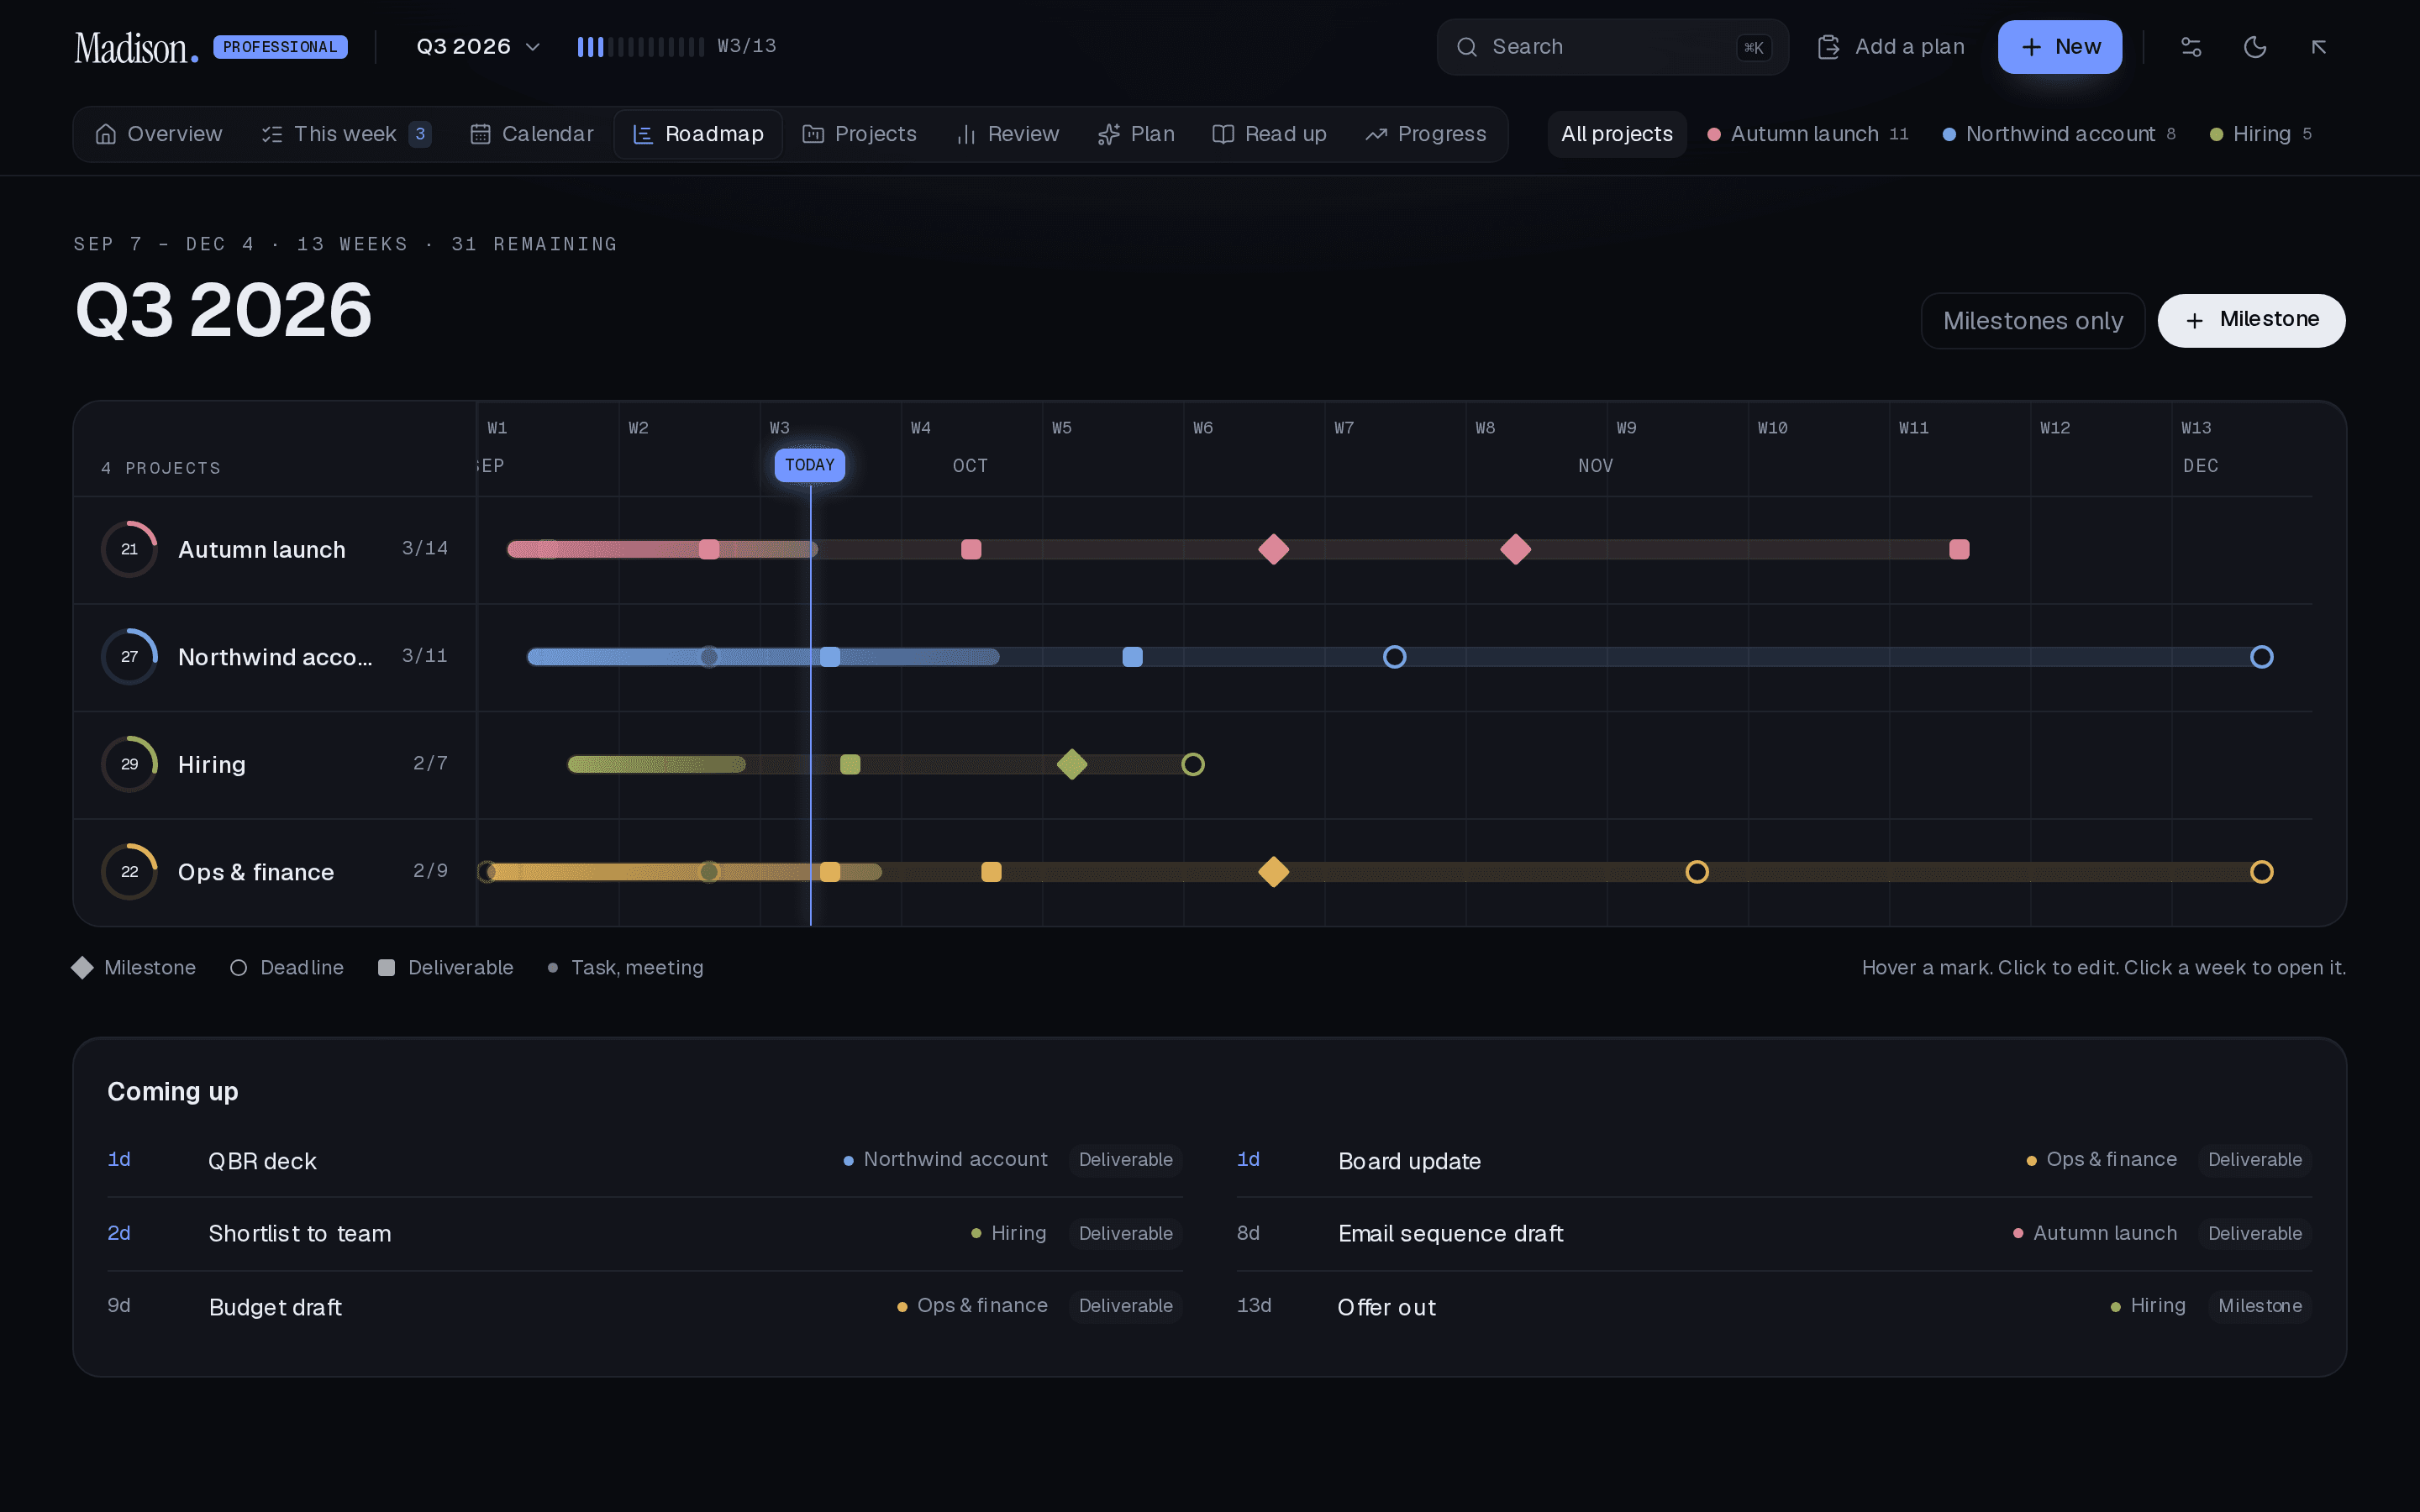Click Autumn launch progress ring 21

point(130,549)
